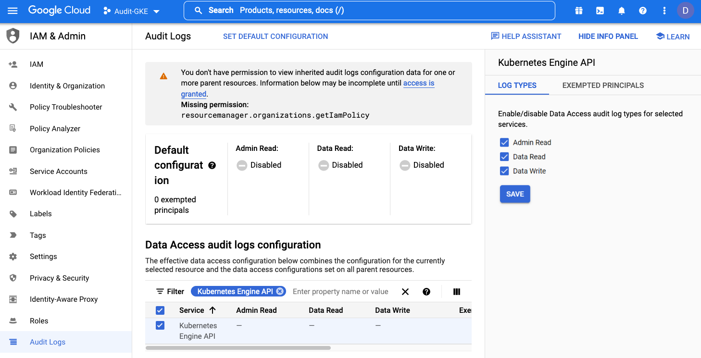
Task: Save the audit log configuration
Action: pyautogui.click(x=515, y=194)
